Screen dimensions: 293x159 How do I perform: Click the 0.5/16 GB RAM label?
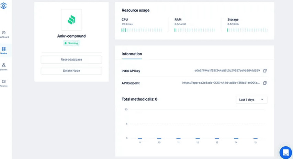180,24
